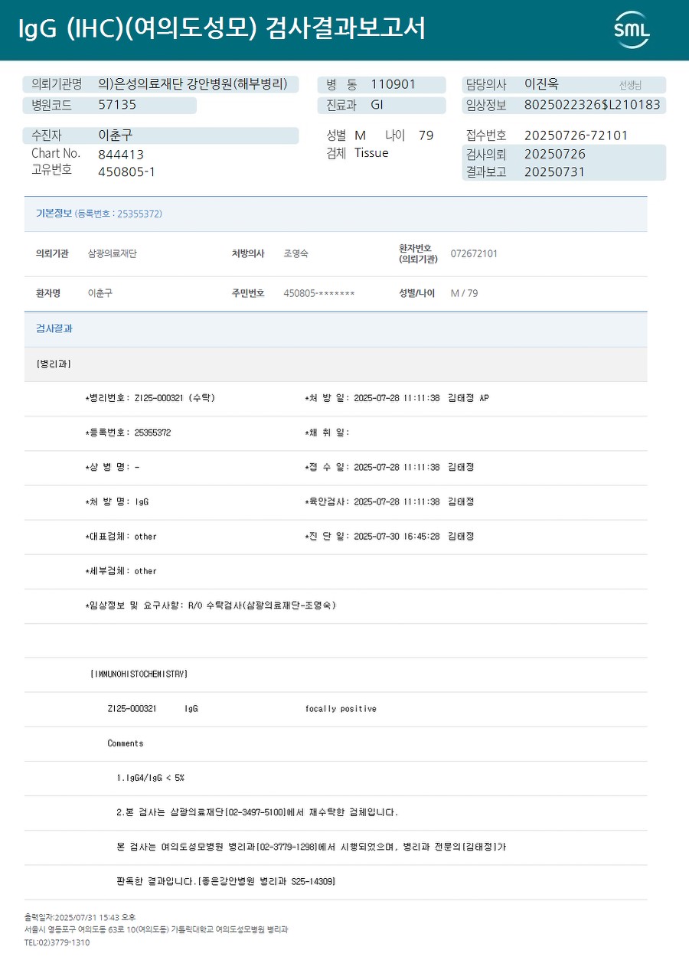Select the report title 'IgG (IHC)(여의도성모) 검사결과보고서'
Image resolution: width=689 pixels, height=973 pixels.
click(222, 28)
